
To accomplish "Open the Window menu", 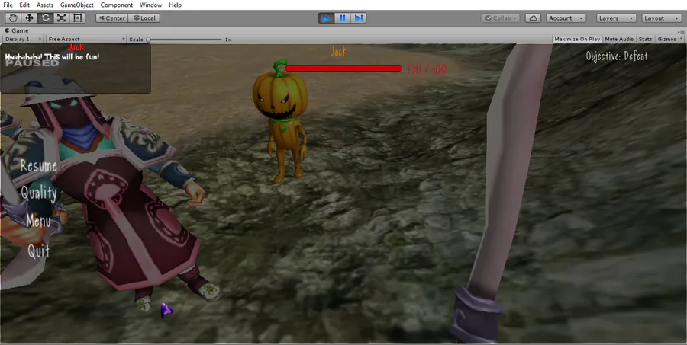I will coord(150,5).
